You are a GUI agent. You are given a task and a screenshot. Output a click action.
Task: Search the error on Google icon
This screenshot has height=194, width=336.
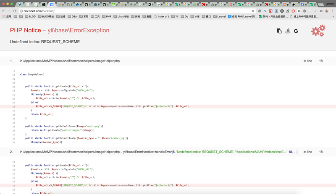click(x=296, y=31)
